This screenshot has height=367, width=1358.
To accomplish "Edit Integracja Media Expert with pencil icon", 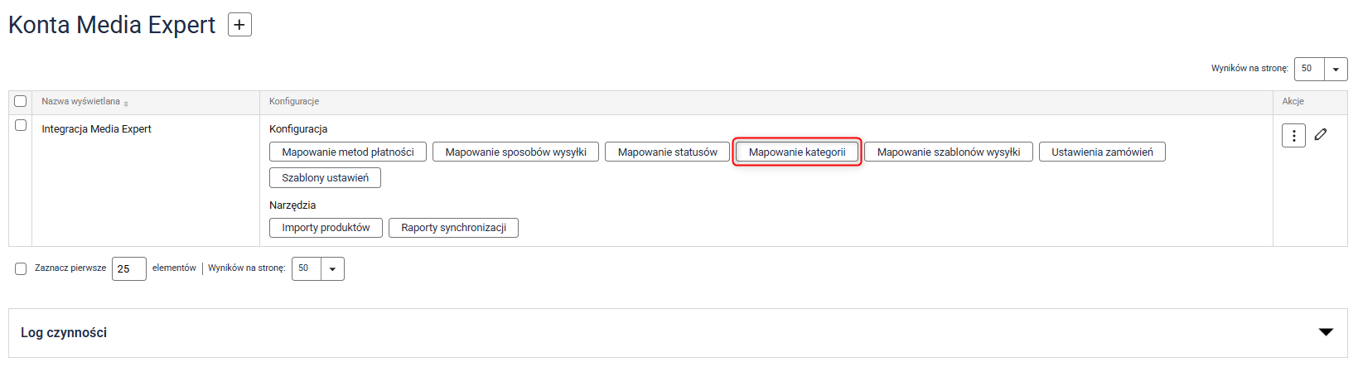I will (x=1321, y=134).
